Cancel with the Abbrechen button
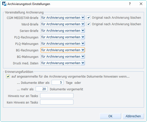This screenshot has height=122, width=147. tap(133, 116)
